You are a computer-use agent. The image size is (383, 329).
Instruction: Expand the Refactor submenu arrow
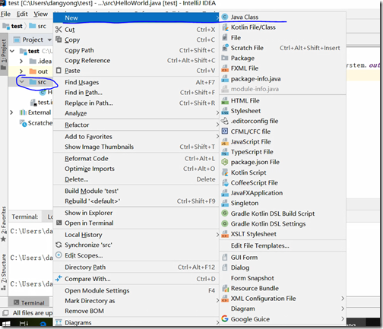217,125
